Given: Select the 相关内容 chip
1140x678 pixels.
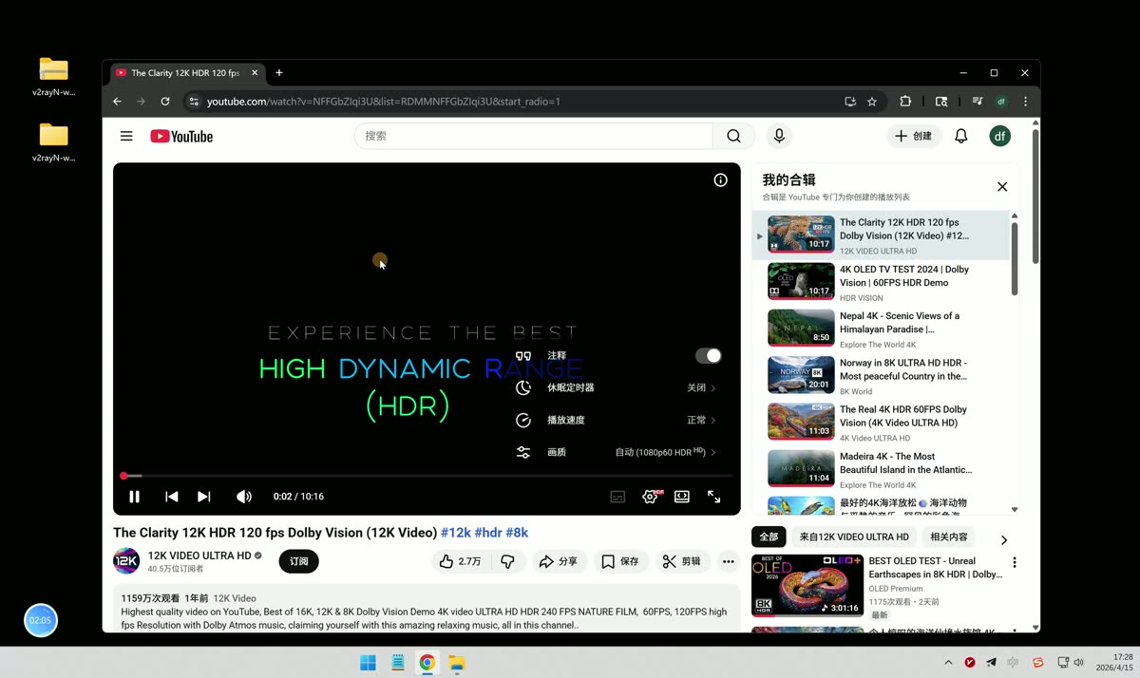Looking at the screenshot, I should [x=949, y=537].
